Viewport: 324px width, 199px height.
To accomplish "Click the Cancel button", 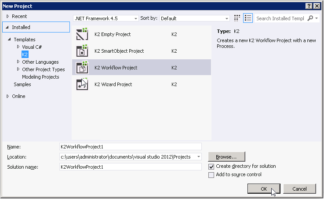I will coord(299,189).
